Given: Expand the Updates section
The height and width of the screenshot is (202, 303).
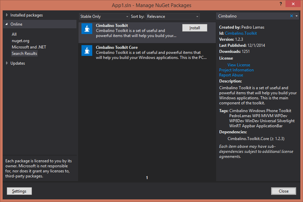Looking at the screenshot, I should (x=7, y=63).
